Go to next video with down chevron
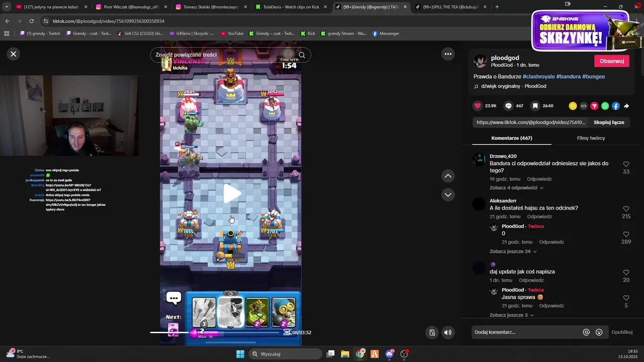644x362 pixels. pyautogui.click(x=448, y=195)
